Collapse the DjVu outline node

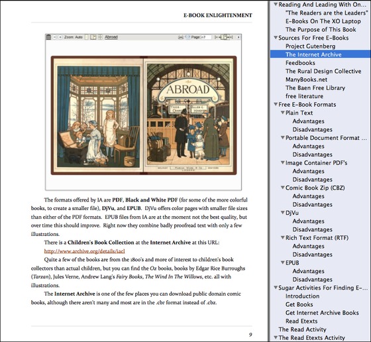pyautogui.click(x=282, y=212)
